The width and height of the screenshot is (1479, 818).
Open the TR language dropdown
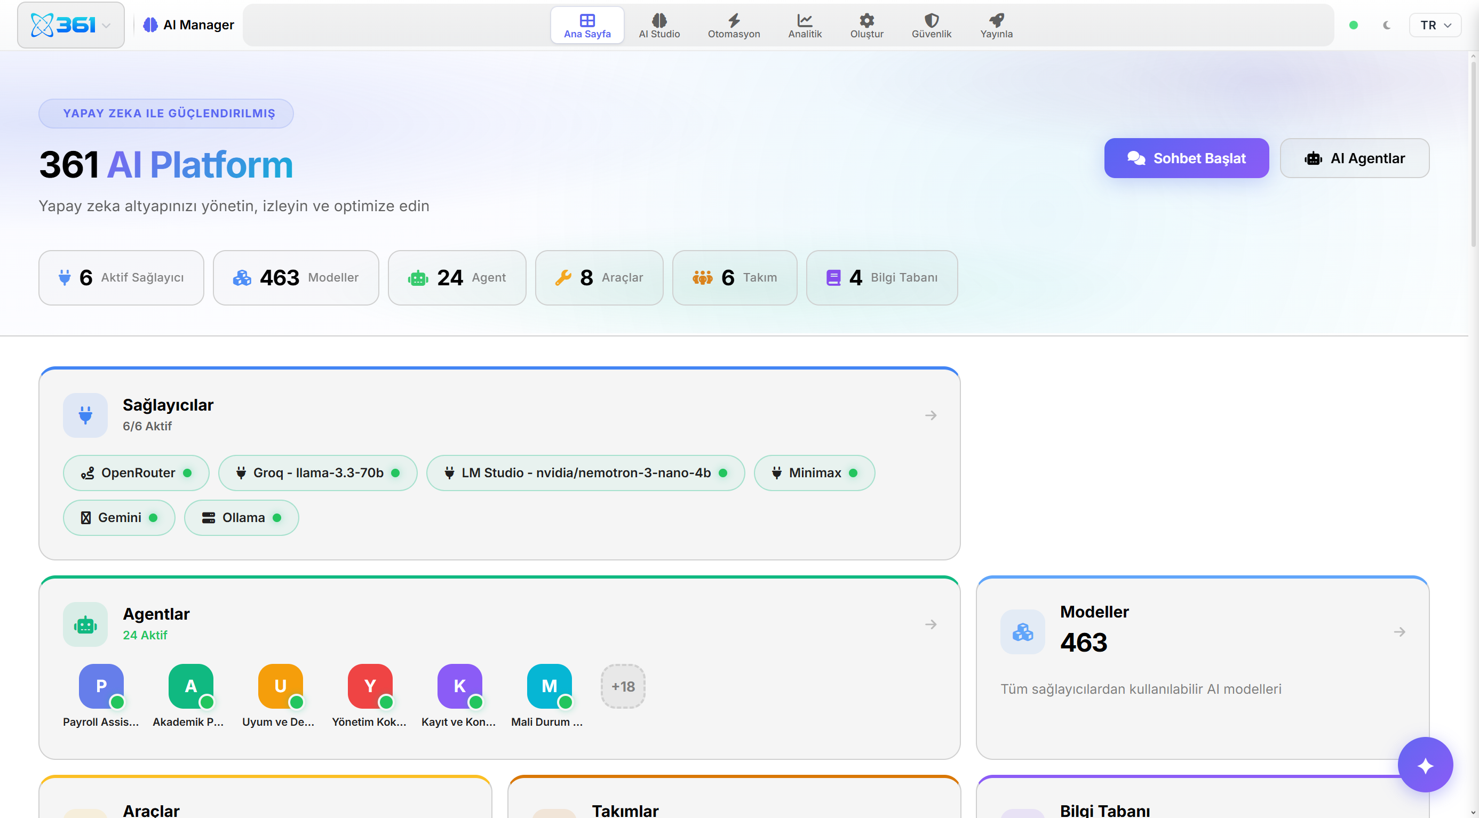pyautogui.click(x=1435, y=25)
